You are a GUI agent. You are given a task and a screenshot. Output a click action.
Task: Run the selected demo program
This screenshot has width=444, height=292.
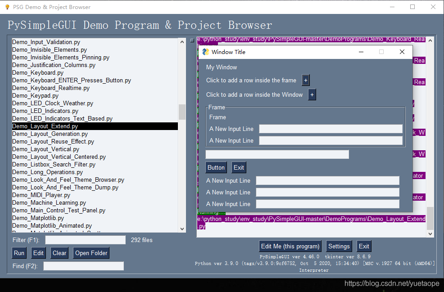19,253
